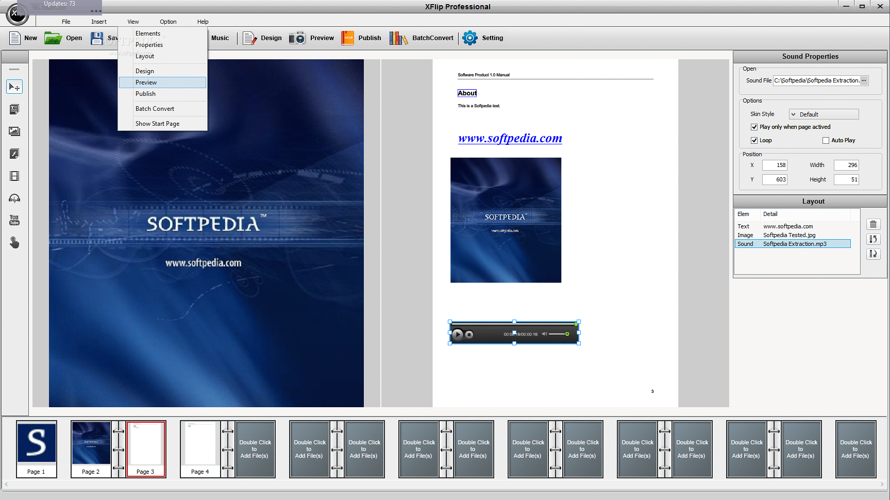Screen dimensions: 890x500
Task: Choose Elements in the View menu
Action: point(162,34)
